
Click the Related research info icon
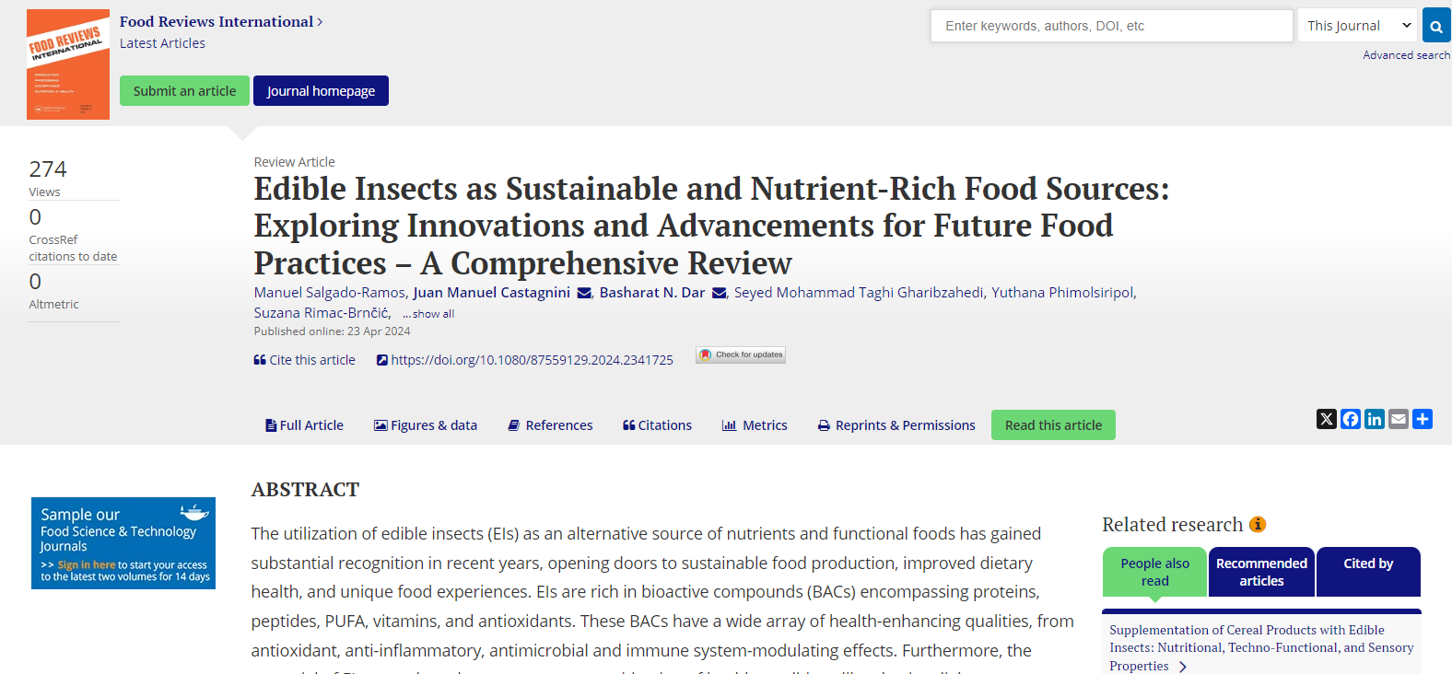(x=1258, y=524)
